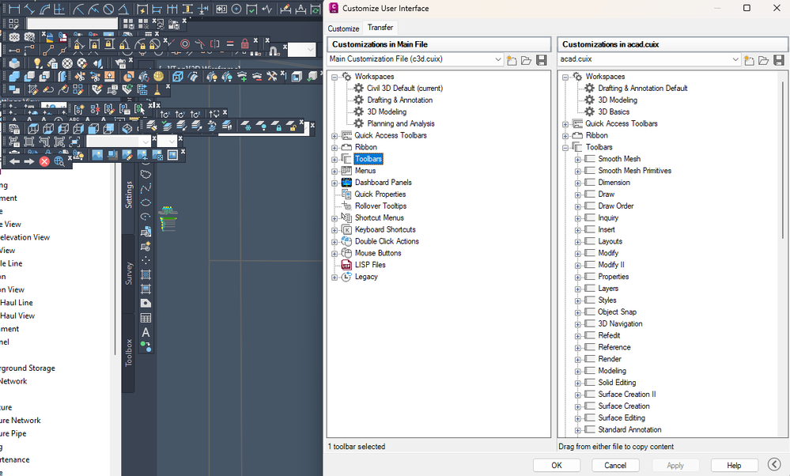Collapse the Toolbars node in acad.cuix tree

pyautogui.click(x=565, y=148)
